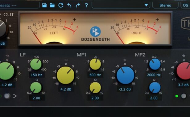Click the LF band label
Image resolution: width=190 pixels, height=117 pixels.
[23, 55]
